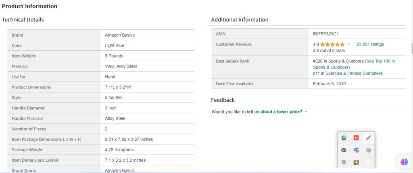The image size is (413, 173).
Task: Expand the star rating breakdown chevron
Action: [349, 44]
